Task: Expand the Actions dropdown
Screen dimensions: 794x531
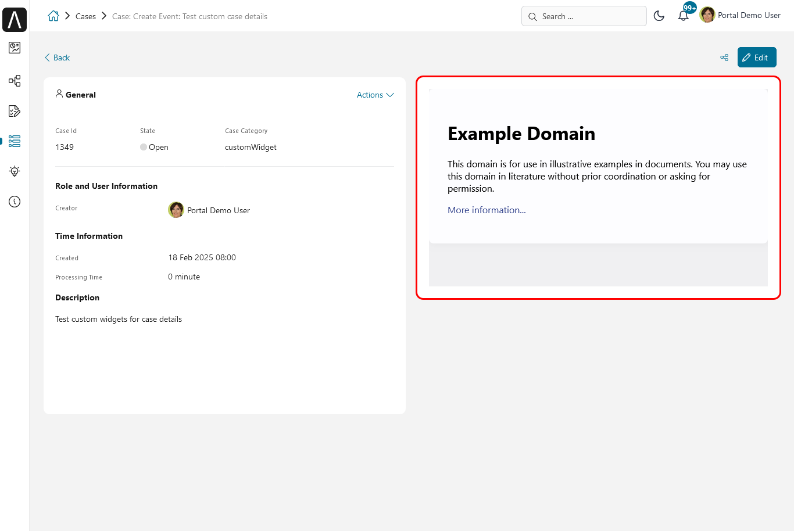Action: coord(375,95)
